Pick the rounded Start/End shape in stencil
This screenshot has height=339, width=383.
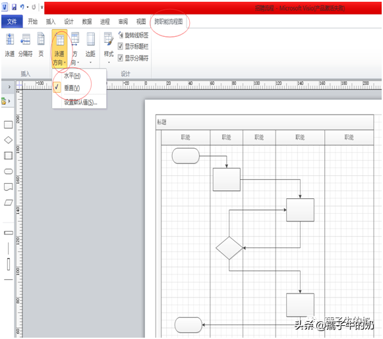(x=9, y=171)
